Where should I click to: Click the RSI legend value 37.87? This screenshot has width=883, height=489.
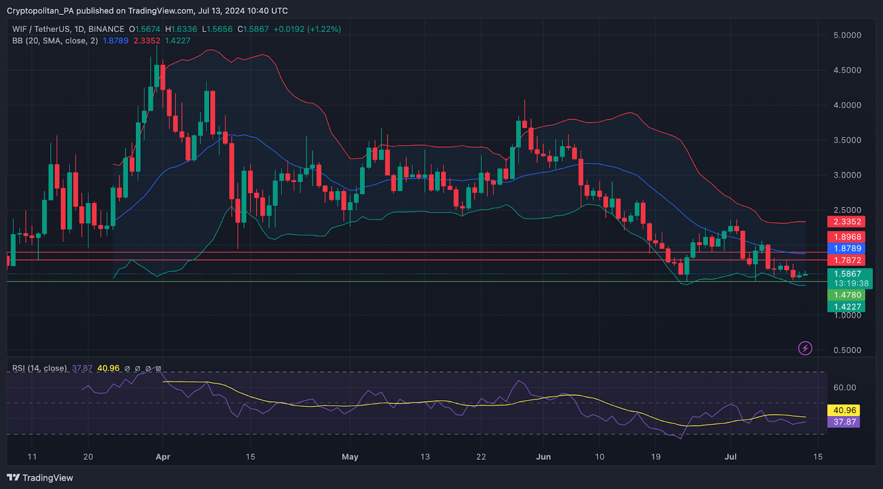(82, 368)
